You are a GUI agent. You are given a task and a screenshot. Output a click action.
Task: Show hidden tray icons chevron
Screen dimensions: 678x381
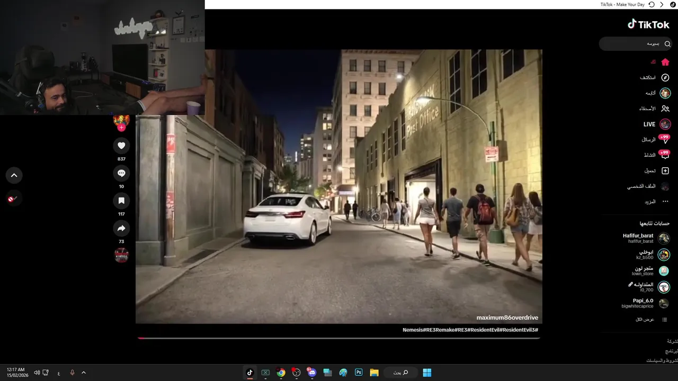coord(84,373)
